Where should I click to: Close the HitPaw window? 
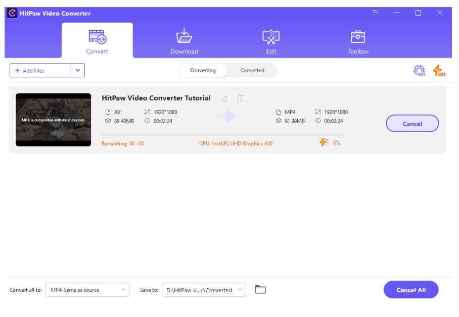click(440, 13)
